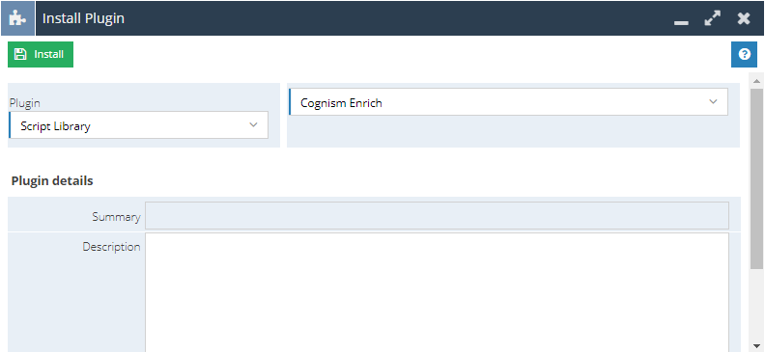Open help with the question mark icon

click(744, 54)
